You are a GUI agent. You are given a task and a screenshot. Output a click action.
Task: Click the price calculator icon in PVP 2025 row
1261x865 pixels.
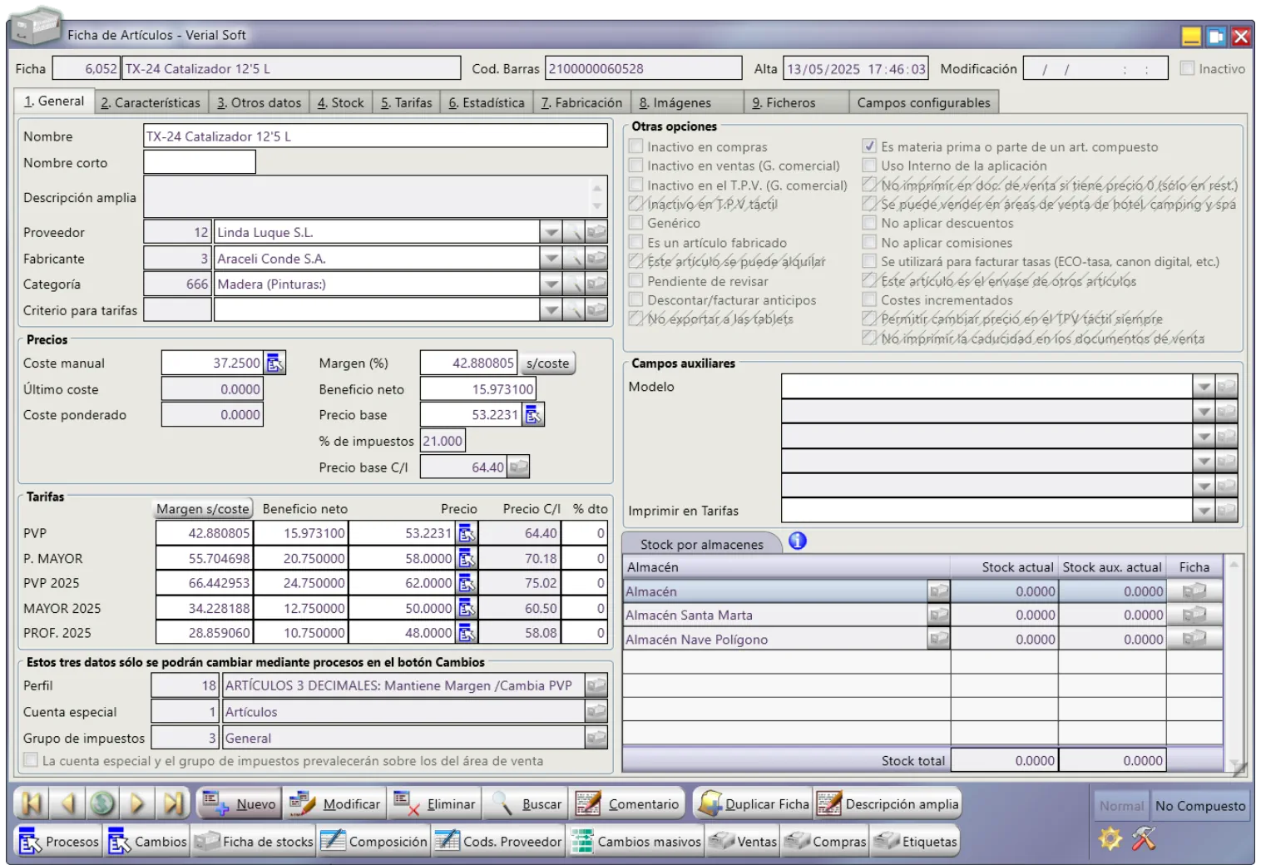click(x=467, y=584)
